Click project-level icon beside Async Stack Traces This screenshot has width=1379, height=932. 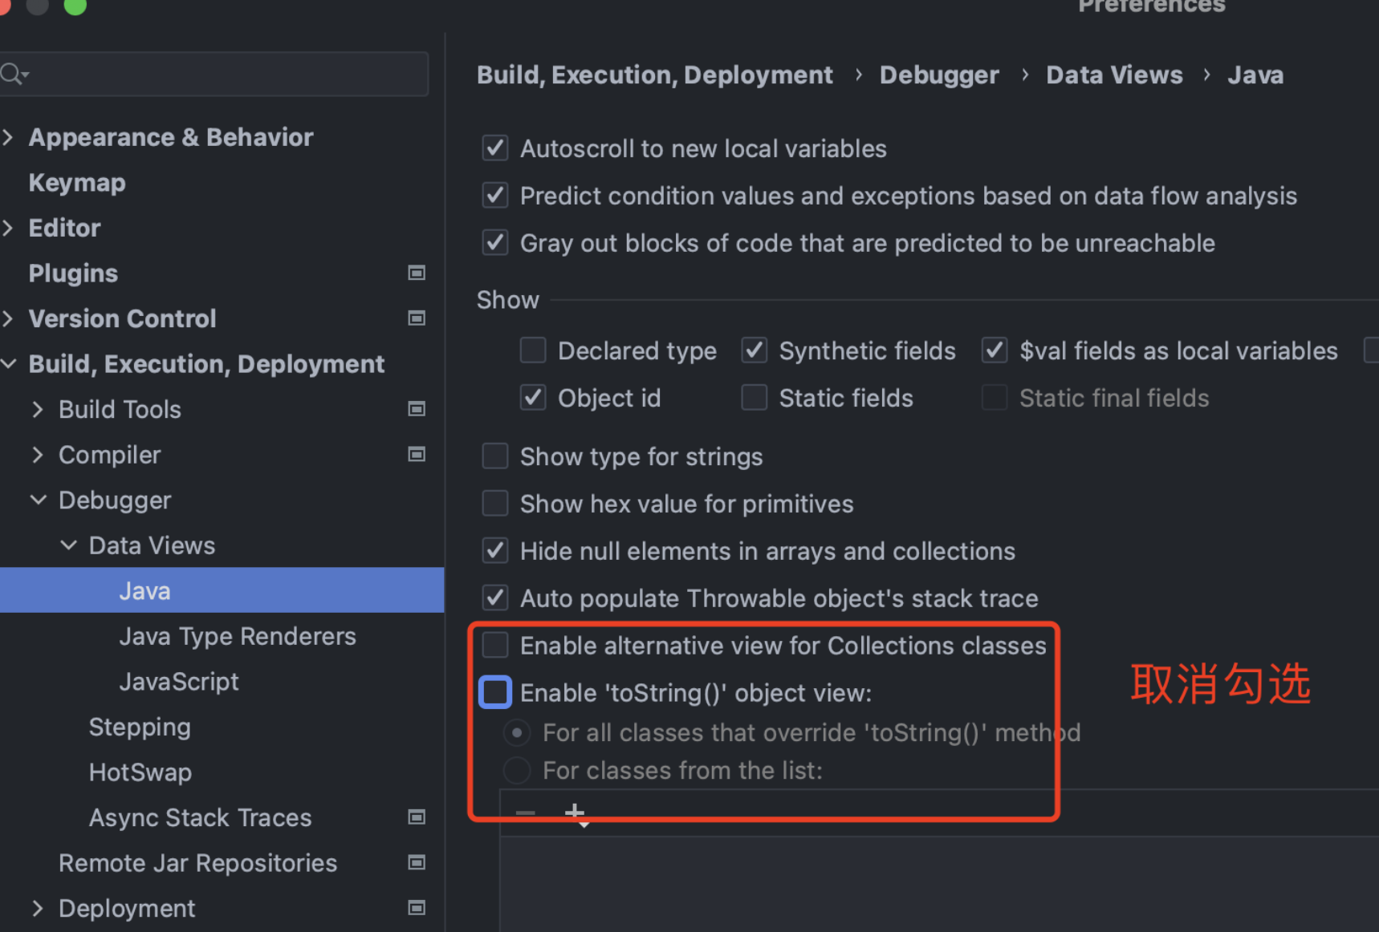pyautogui.click(x=416, y=817)
